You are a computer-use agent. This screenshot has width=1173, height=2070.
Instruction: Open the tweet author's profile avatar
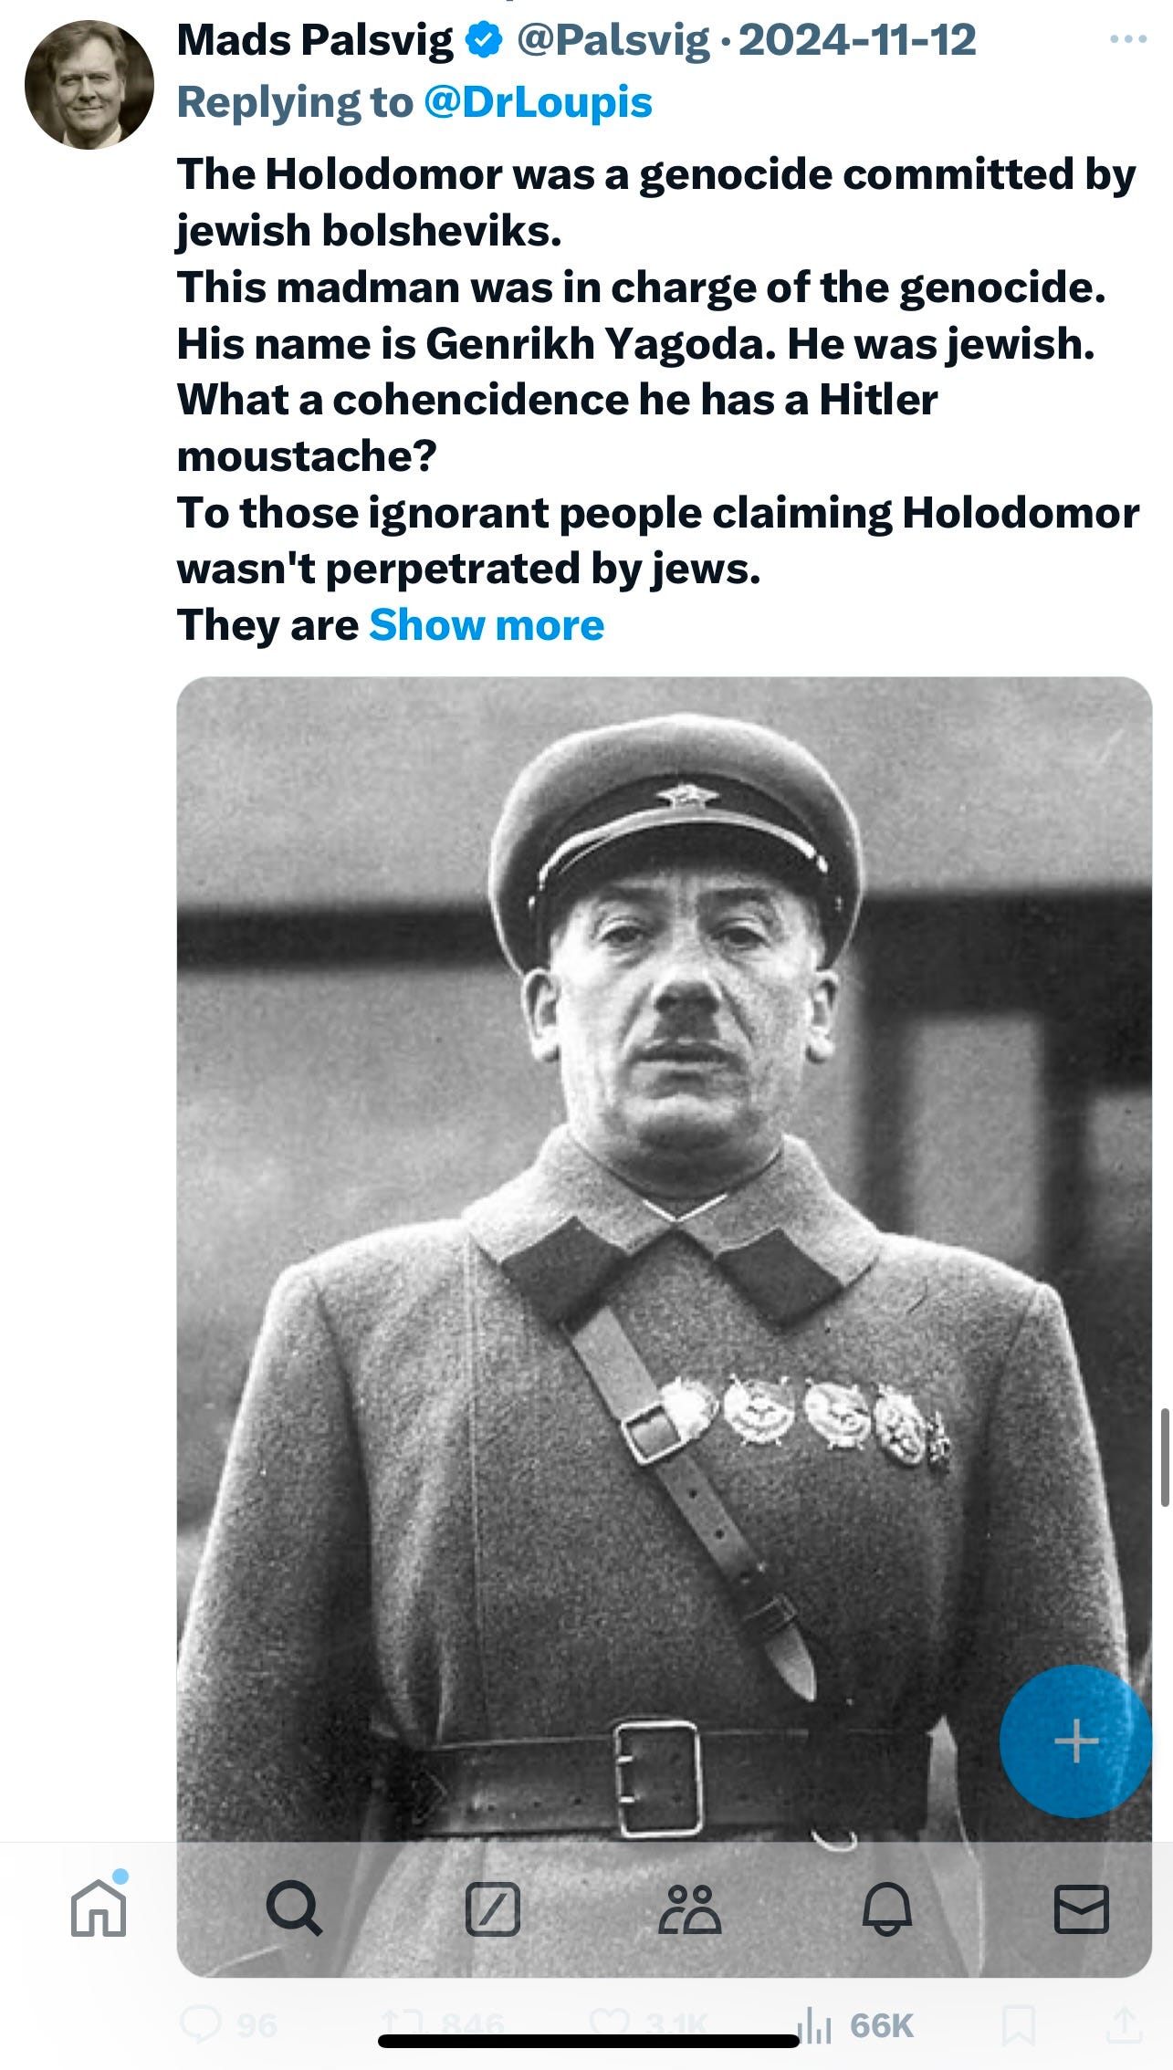click(89, 84)
